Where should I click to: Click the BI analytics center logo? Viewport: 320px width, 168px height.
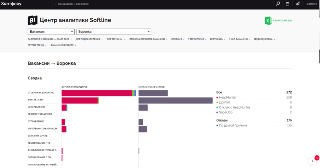click(x=32, y=20)
